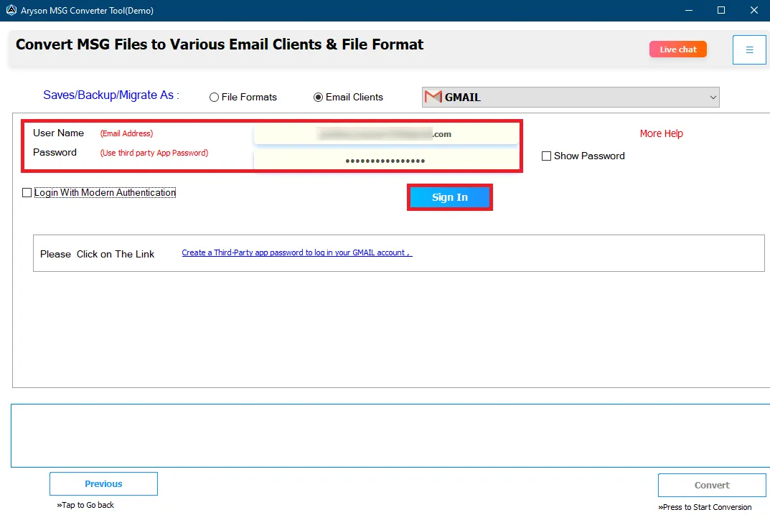Tick Login With Modern Authentication checkbox
The image size is (770, 525).
point(27,193)
